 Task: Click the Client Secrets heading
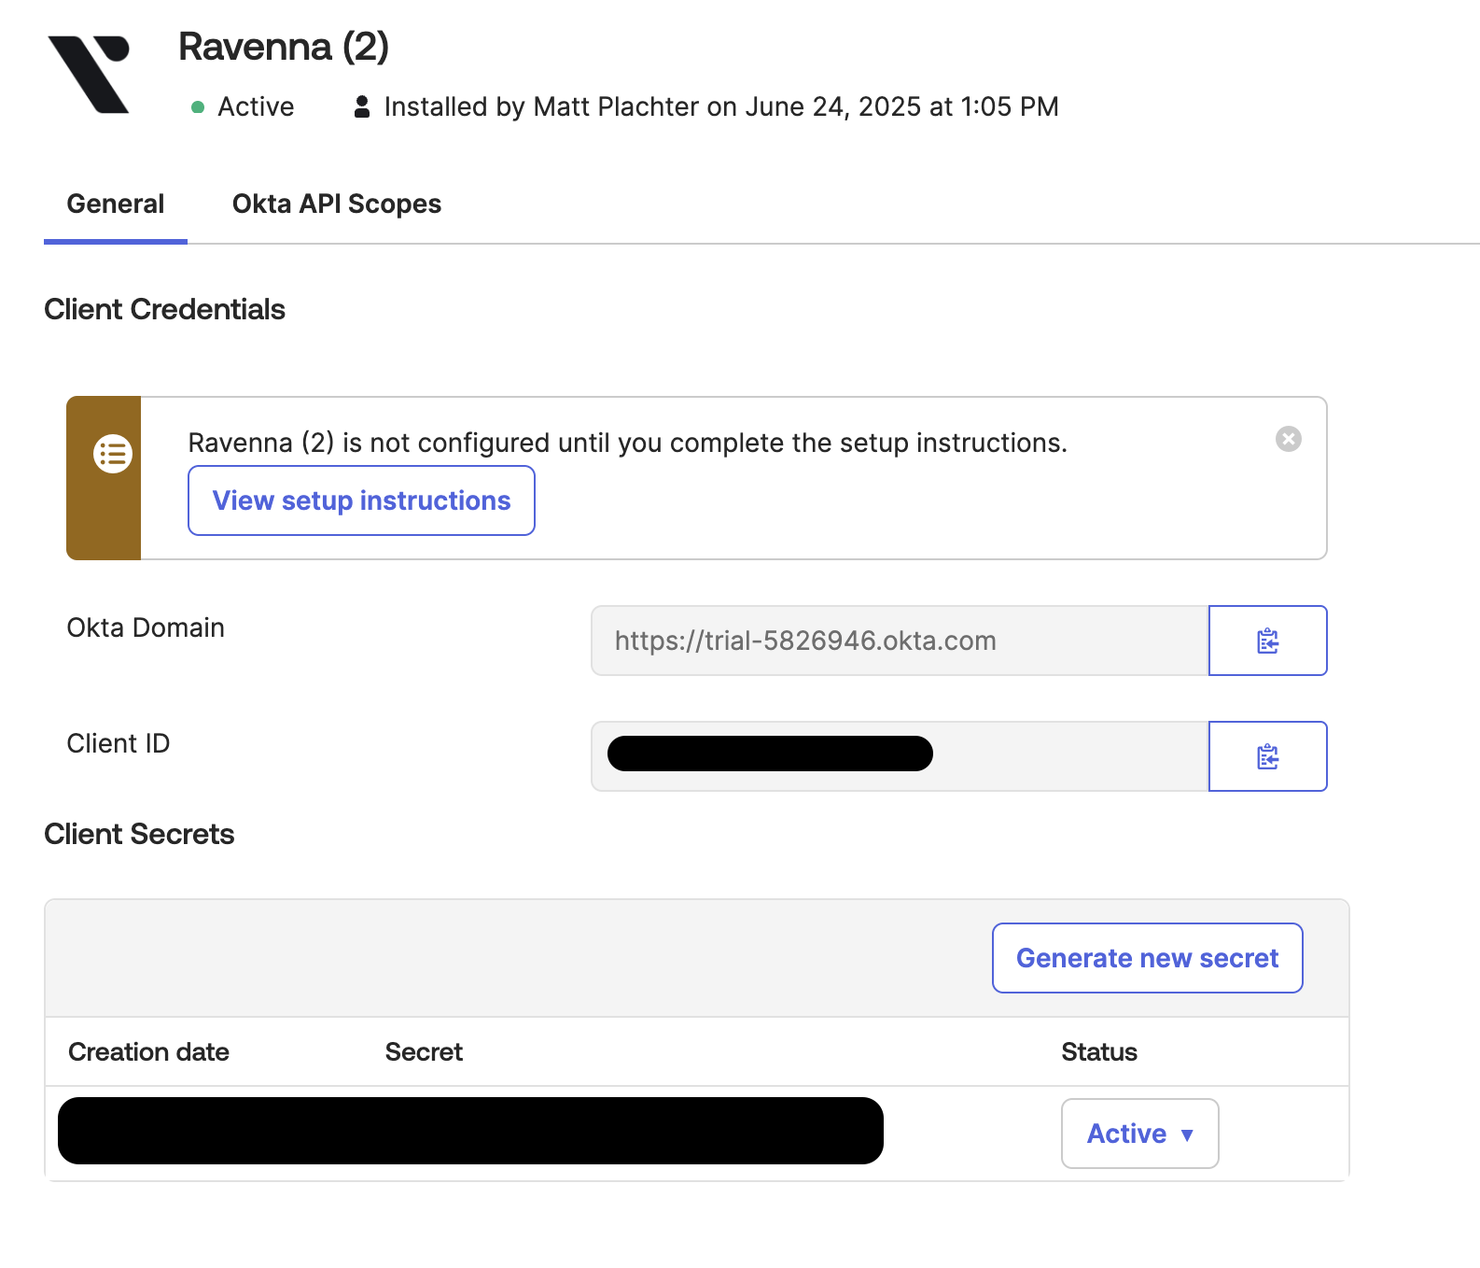pos(139,834)
